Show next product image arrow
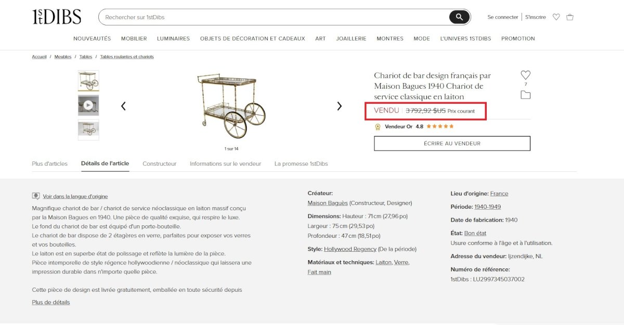Image resolution: width=624 pixels, height=325 pixels. tap(340, 106)
